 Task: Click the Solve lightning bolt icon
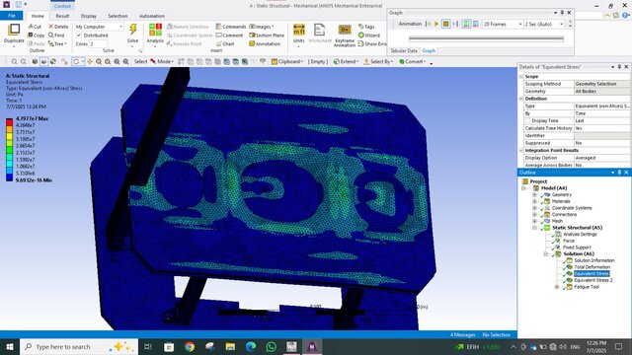(x=132, y=30)
